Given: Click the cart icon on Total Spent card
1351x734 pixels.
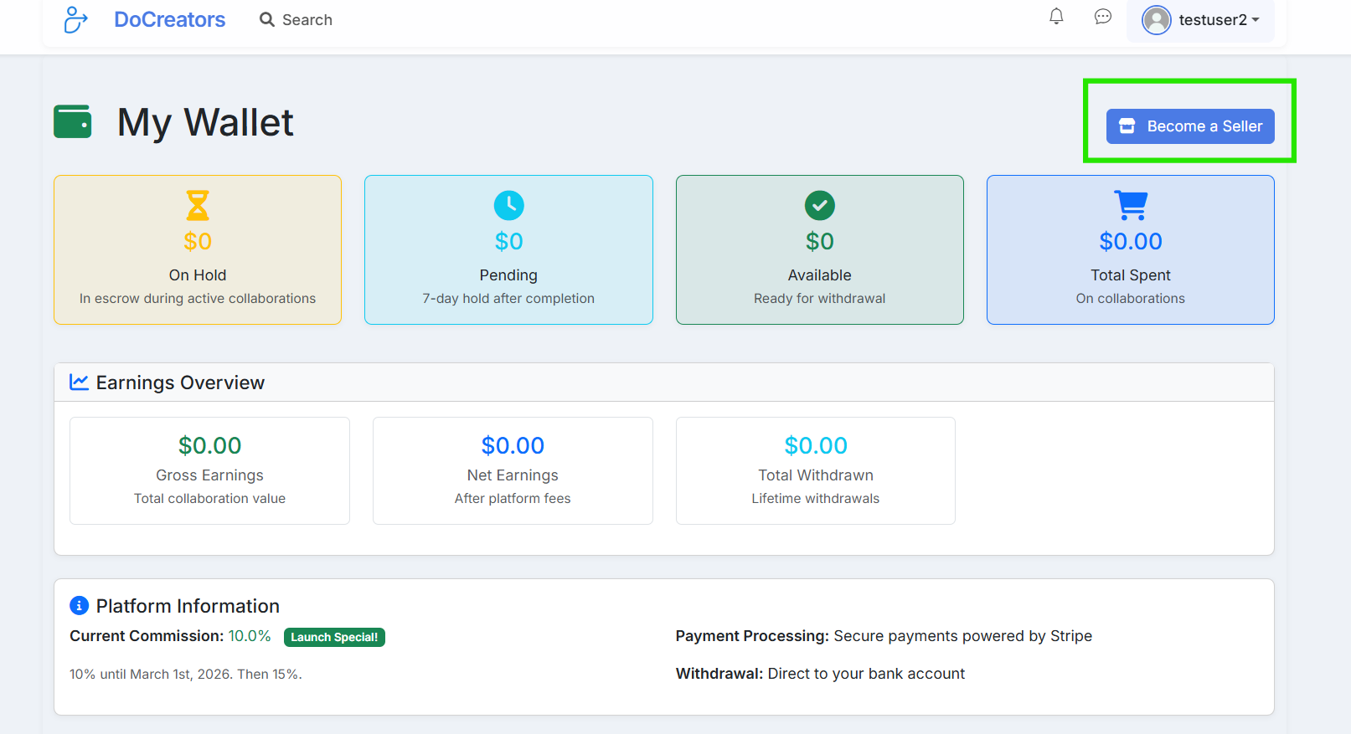Looking at the screenshot, I should point(1131,205).
